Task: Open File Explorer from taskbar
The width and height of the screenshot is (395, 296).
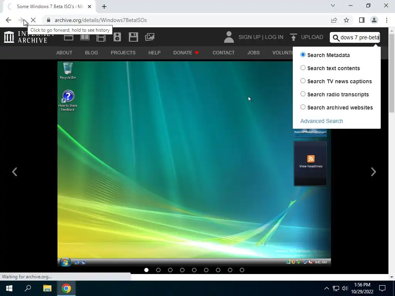Action: (47, 288)
